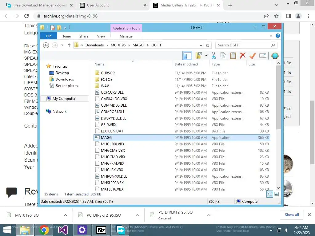Open 7-Zip from the taskbar
Screen dimensions: 315x236
coord(101,230)
